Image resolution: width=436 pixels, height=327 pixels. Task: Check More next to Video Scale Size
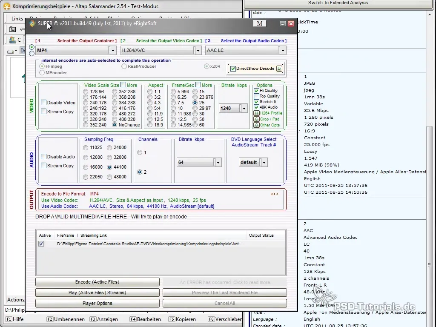[123, 85]
